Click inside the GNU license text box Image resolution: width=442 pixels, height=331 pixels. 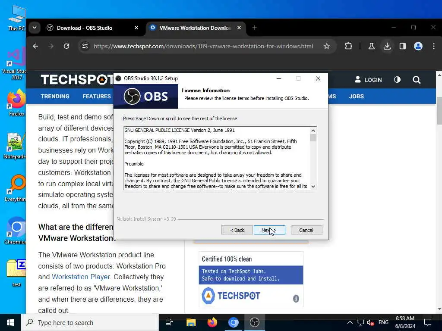[217, 158]
